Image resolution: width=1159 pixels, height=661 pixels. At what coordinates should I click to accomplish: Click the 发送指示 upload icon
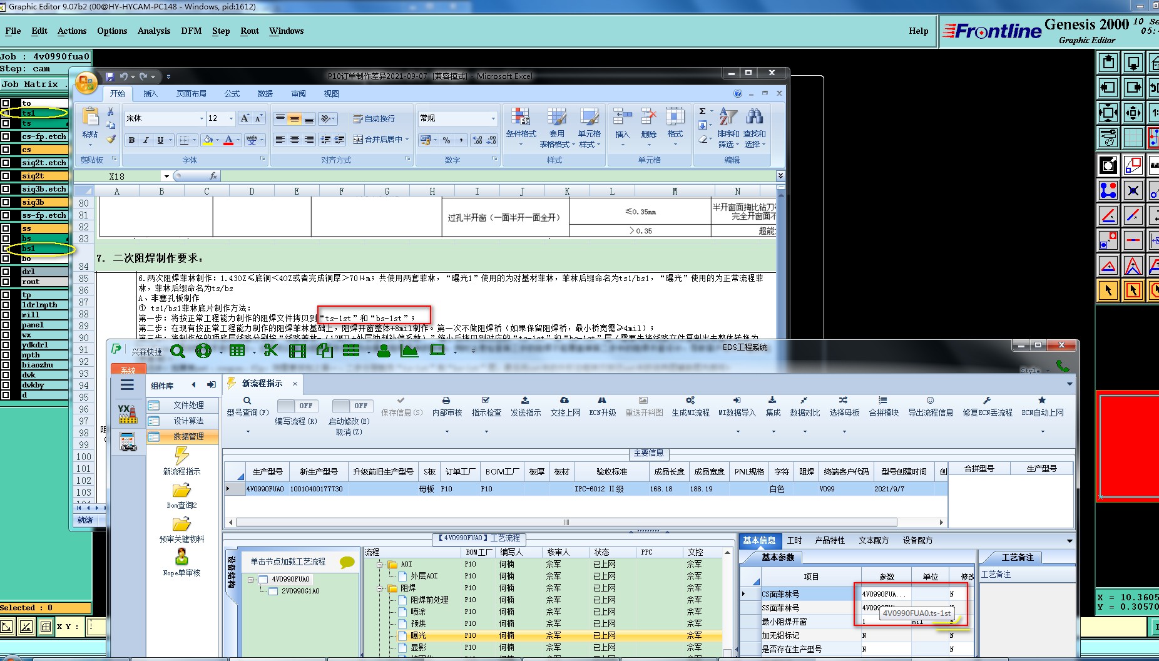(x=525, y=400)
